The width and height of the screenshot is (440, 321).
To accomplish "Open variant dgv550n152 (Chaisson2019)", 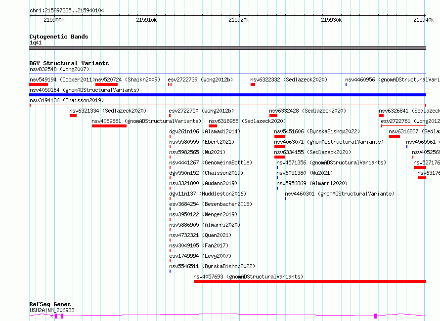I will point(206,173).
